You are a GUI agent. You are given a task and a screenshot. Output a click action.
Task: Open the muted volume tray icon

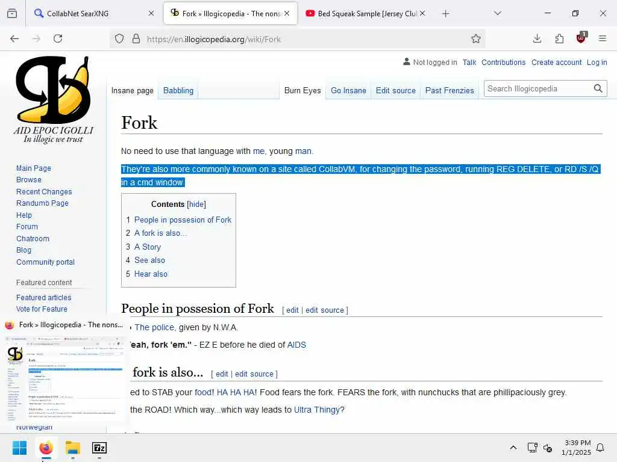(548, 448)
